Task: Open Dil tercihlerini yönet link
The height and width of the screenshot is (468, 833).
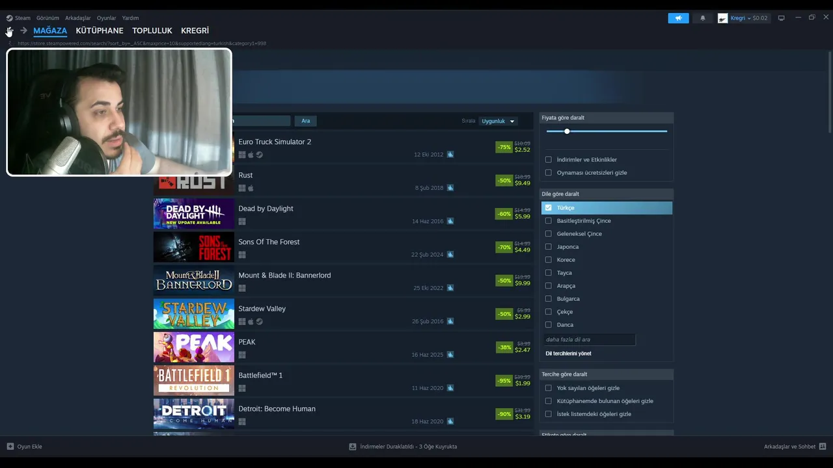Action: 568,354
